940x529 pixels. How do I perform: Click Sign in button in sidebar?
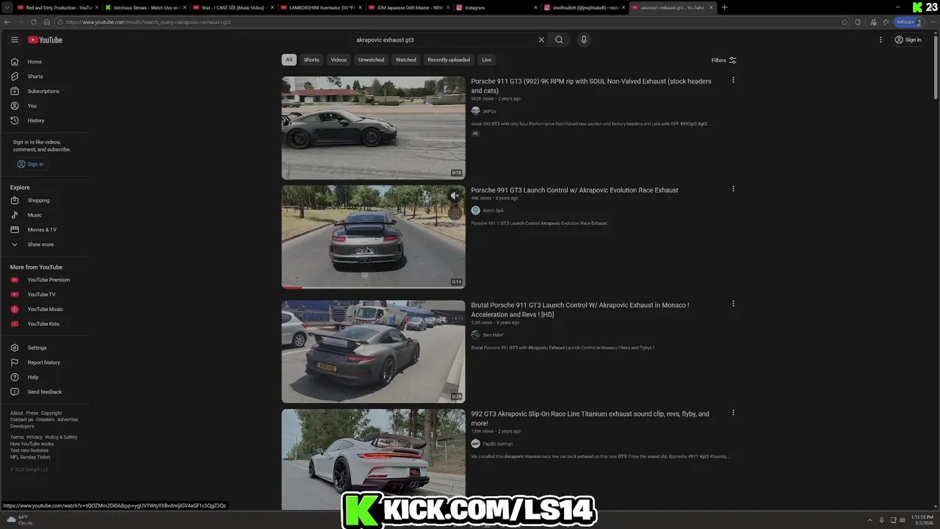[x=31, y=164]
